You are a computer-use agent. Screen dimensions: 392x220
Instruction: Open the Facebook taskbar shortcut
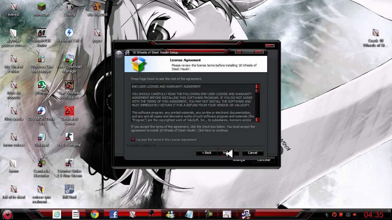pos(114,215)
